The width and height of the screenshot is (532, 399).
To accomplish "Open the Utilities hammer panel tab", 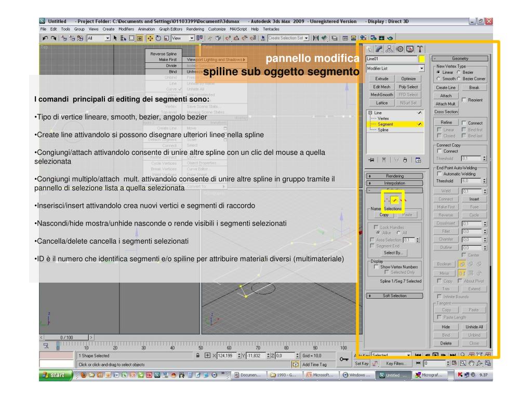I will point(420,49).
